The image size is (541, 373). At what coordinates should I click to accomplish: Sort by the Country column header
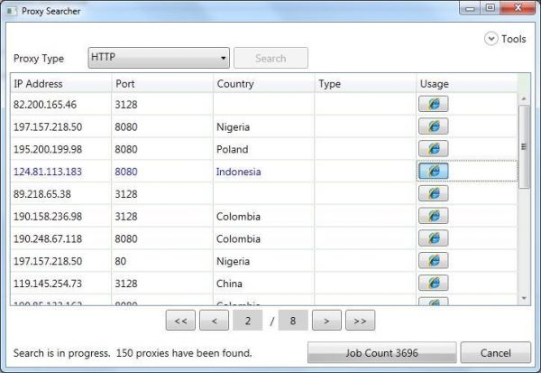tap(263, 84)
